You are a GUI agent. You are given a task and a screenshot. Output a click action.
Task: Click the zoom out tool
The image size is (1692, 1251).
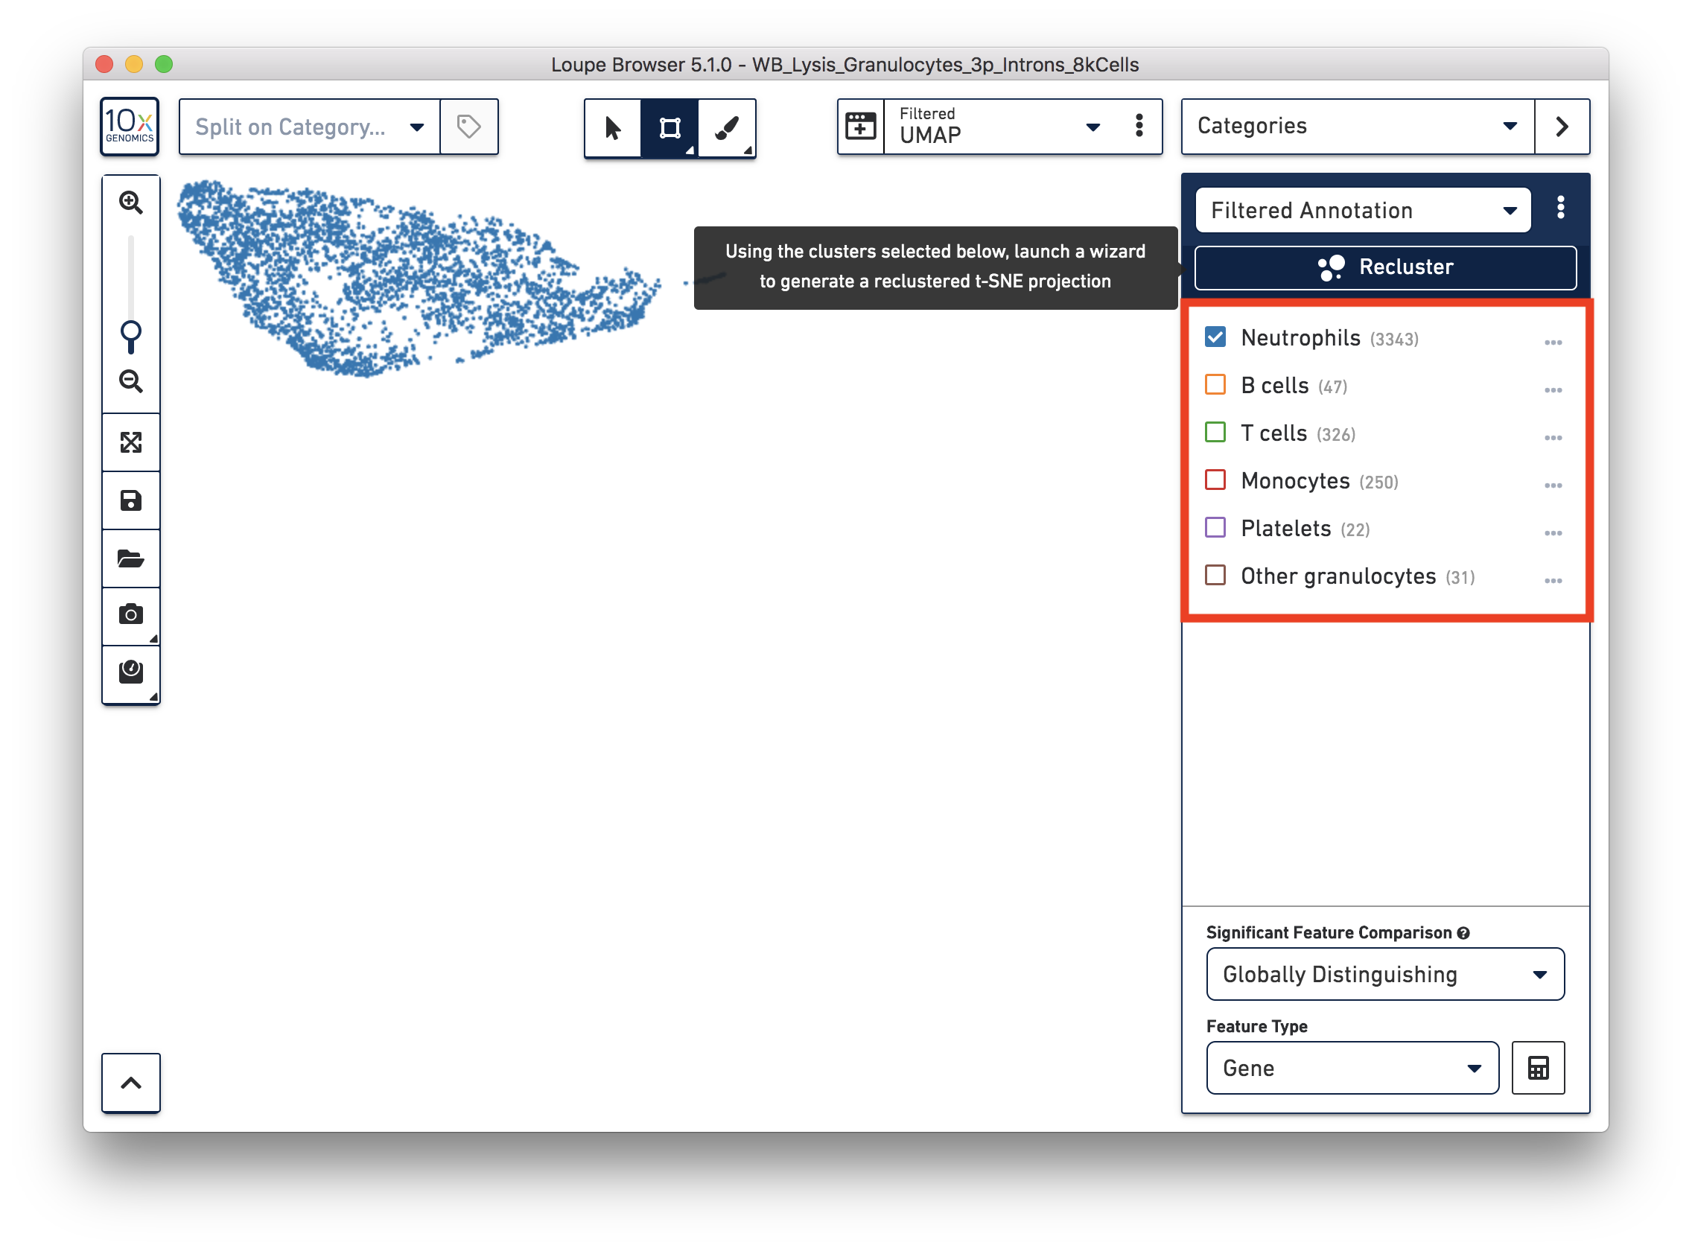click(131, 383)
